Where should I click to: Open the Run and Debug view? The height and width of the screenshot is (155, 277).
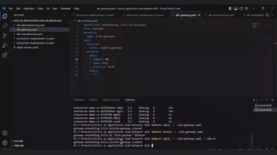[x=5, y=45]
